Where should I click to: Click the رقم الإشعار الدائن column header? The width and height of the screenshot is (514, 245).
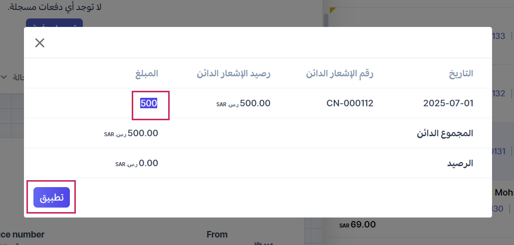[x=340, y=74]
